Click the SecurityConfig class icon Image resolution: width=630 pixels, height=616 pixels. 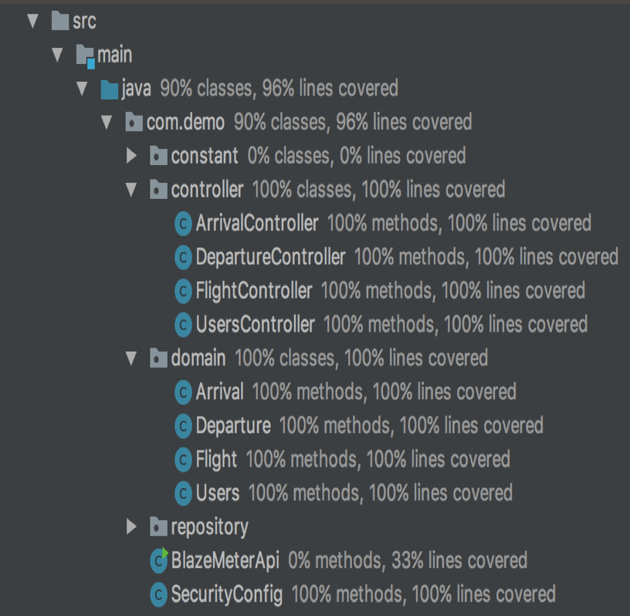159,594
